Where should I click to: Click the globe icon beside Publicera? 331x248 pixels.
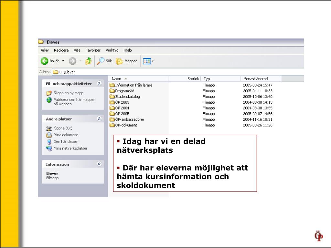coord(49,100)
